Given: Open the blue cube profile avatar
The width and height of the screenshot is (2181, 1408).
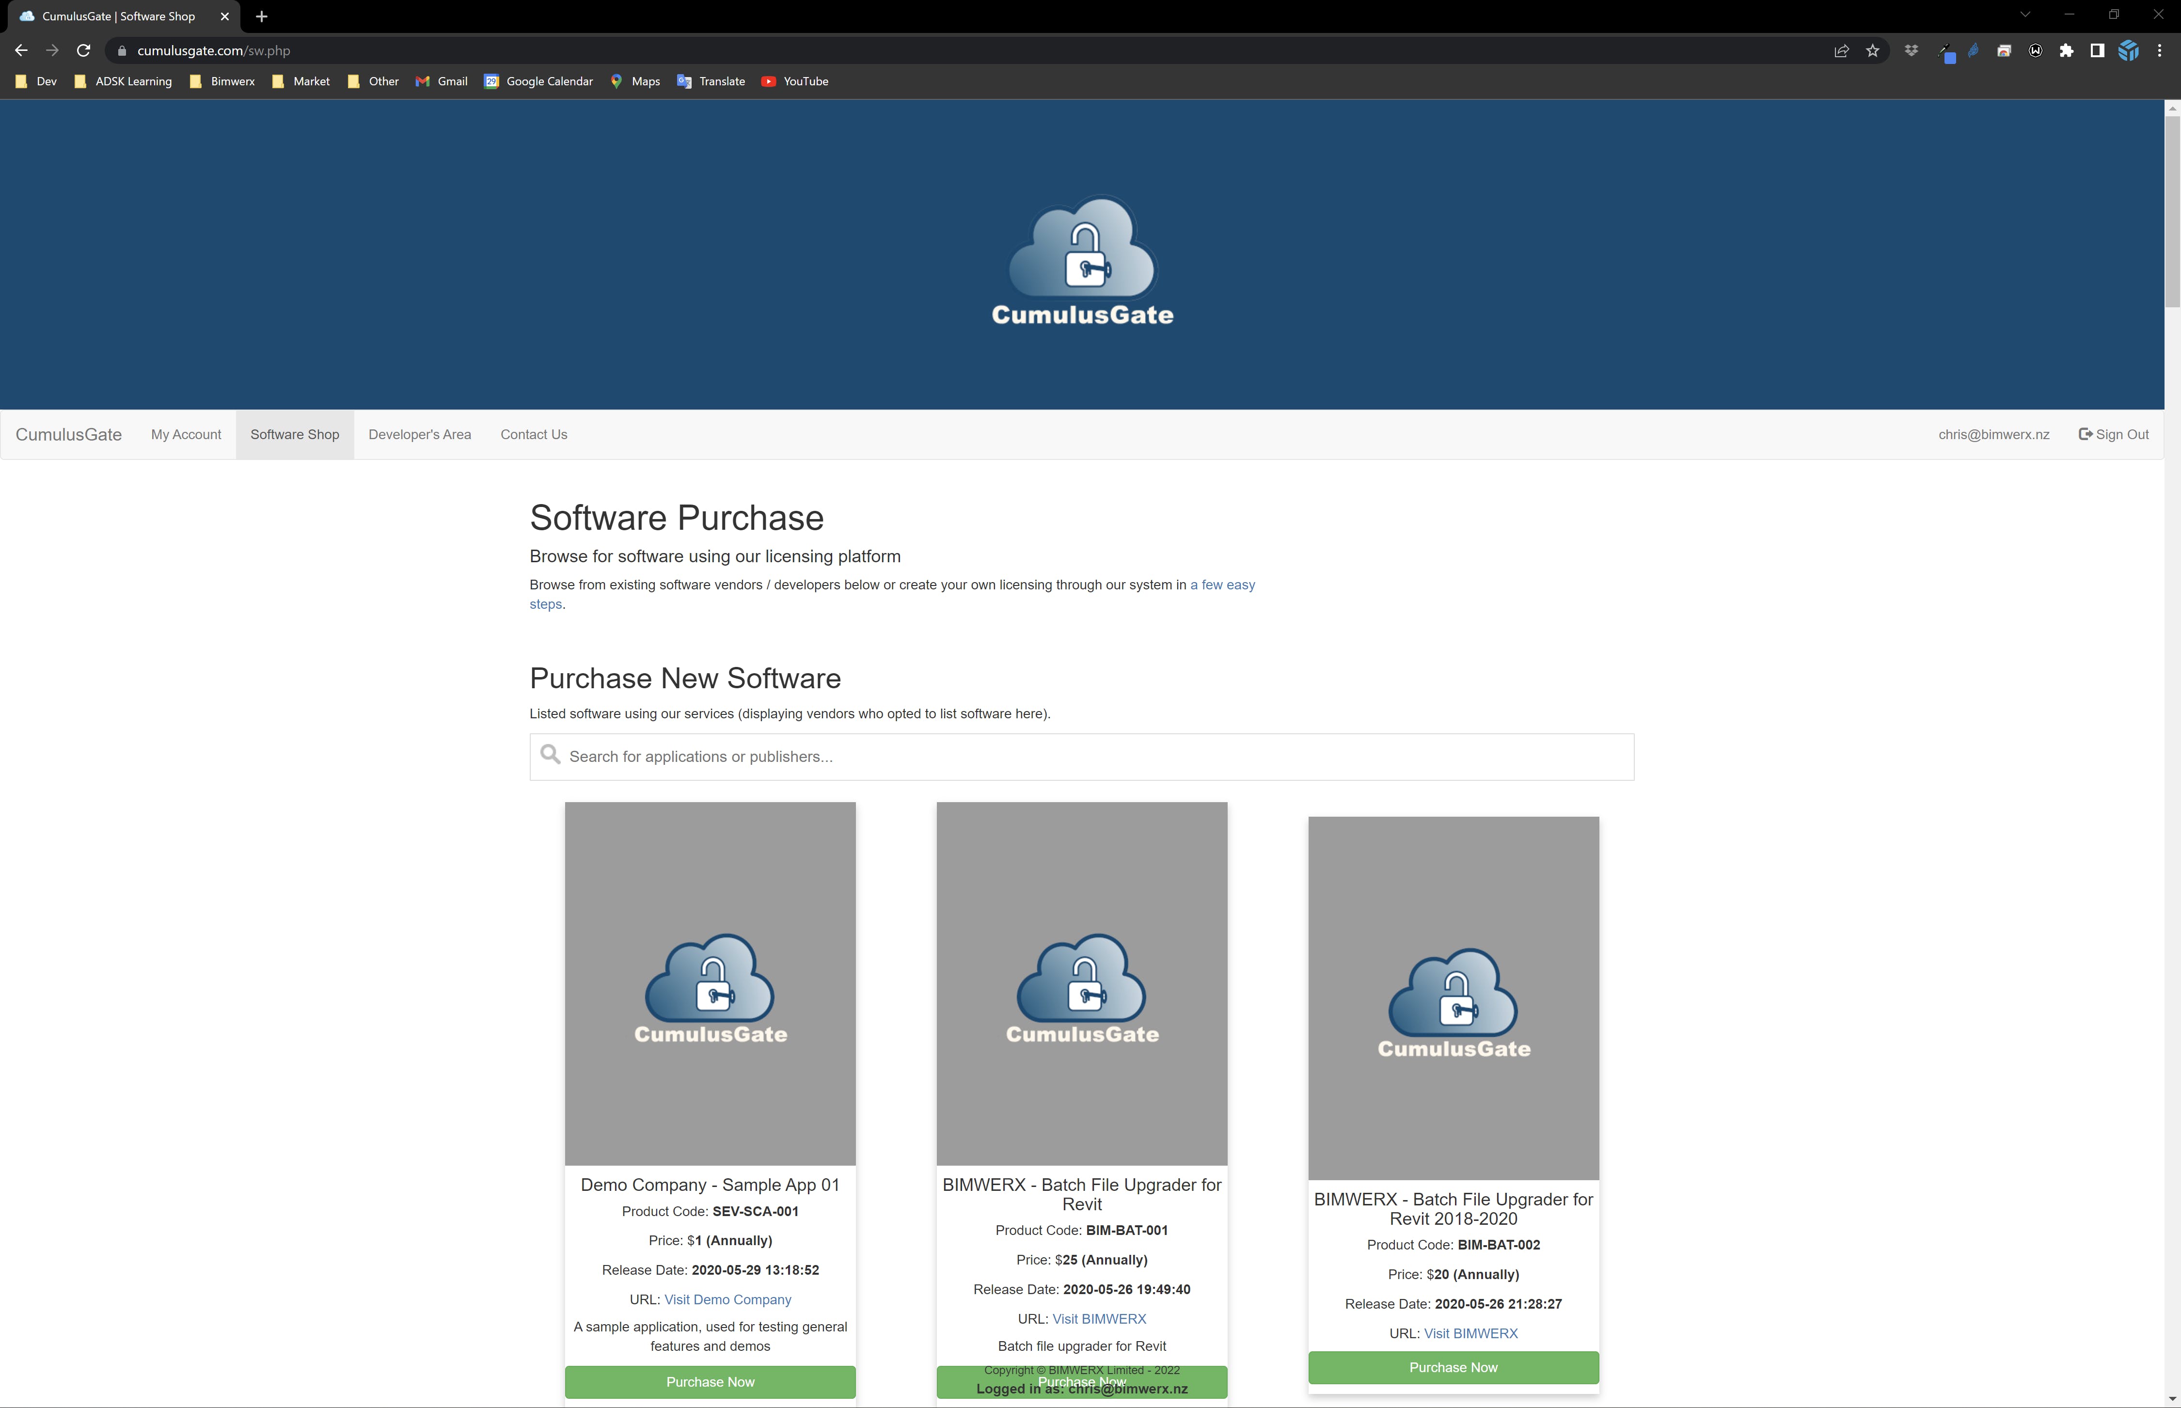Looking at the screenshot, I should coord(2128,51).
